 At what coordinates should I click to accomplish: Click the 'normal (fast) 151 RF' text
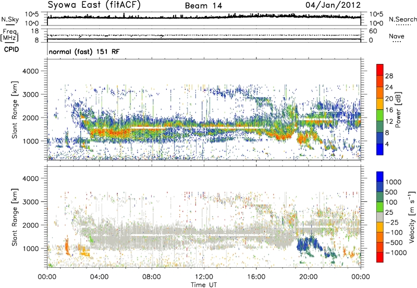[84, 51]
